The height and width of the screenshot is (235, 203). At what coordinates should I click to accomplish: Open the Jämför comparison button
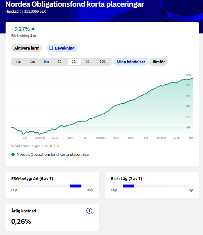click(158, 62)
